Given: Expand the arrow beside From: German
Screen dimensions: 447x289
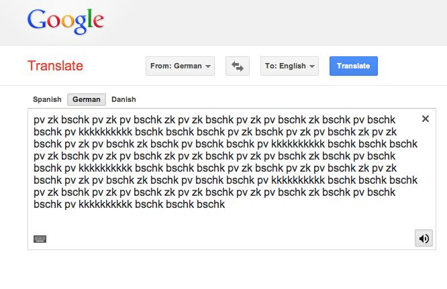Looking at the screenshot, I should click(x=208, y=66).
